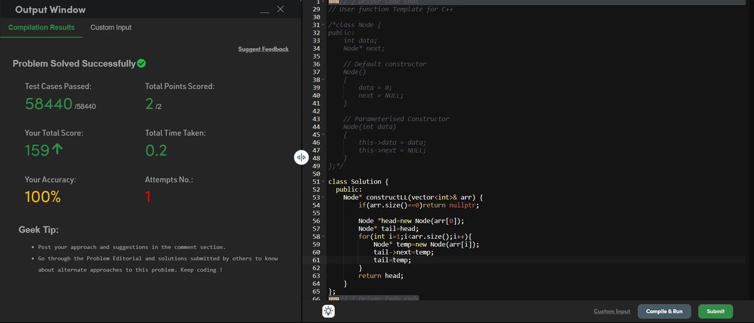Close the Output Window with the X icon
The width and height of the screenshot is (754, 323).
[280, 10]
